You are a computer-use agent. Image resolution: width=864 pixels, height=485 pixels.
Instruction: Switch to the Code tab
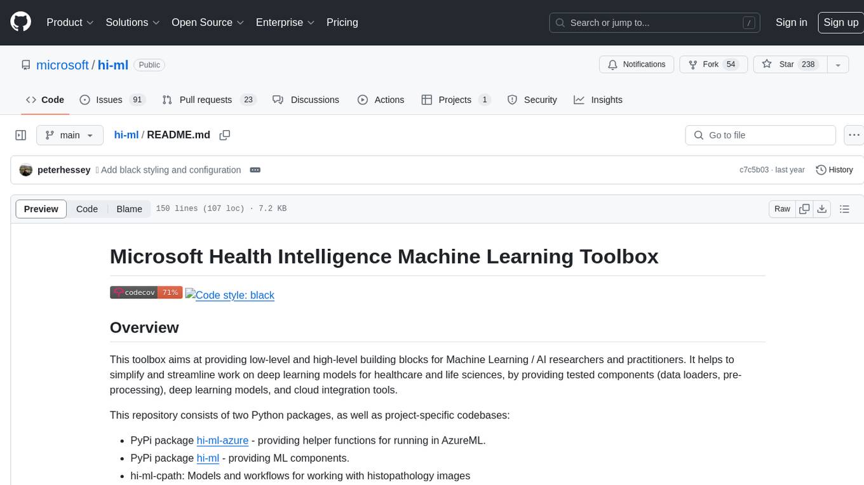point(45,100)
